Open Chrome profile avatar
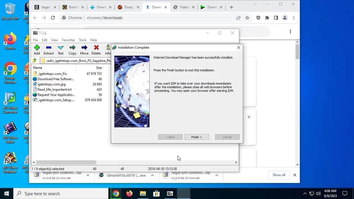Viewport: 354px width, 199px height. [x=285, y=18]
